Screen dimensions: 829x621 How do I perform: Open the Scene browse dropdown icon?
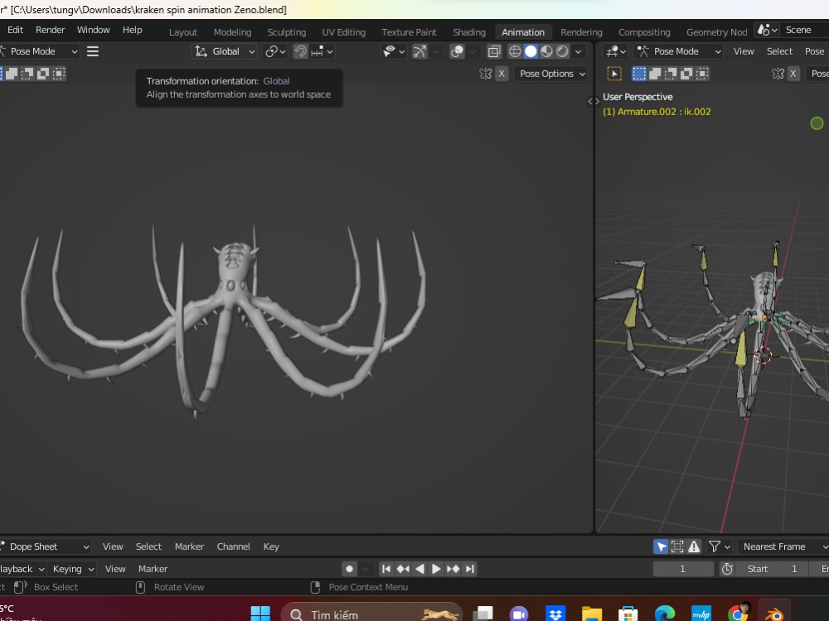(767, 30)
